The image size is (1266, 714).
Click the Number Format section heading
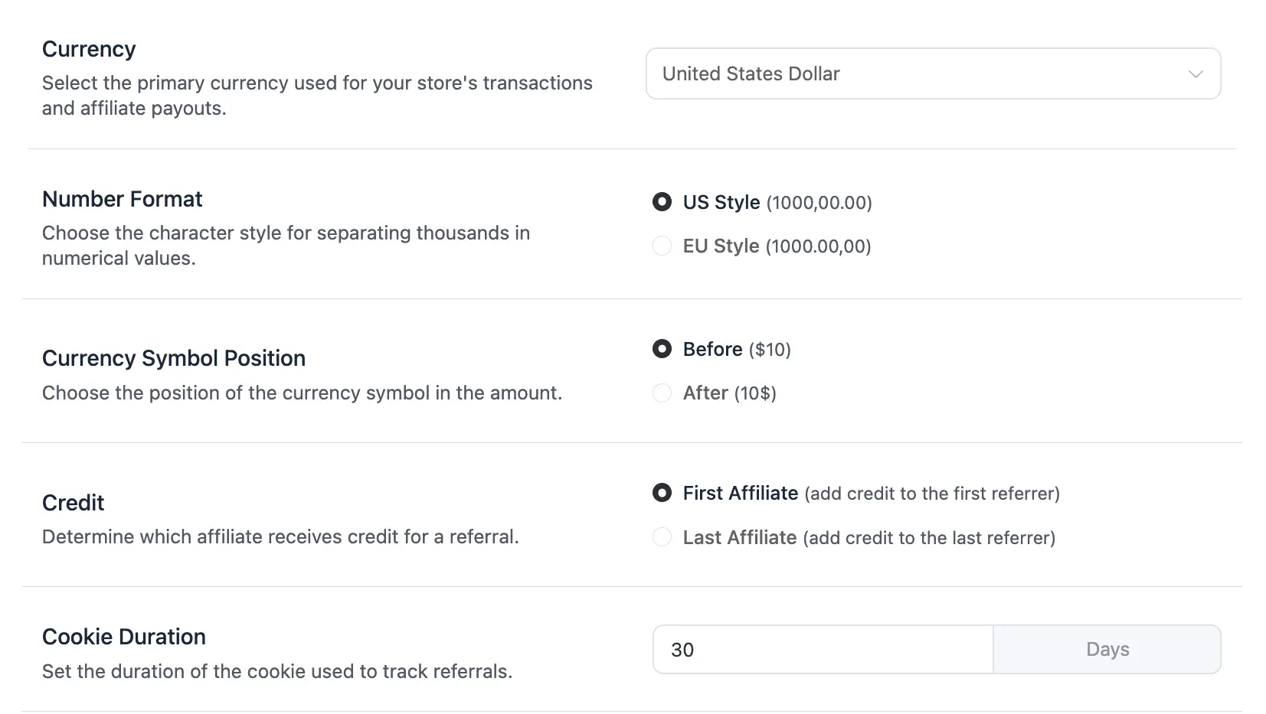coord(122,199)
